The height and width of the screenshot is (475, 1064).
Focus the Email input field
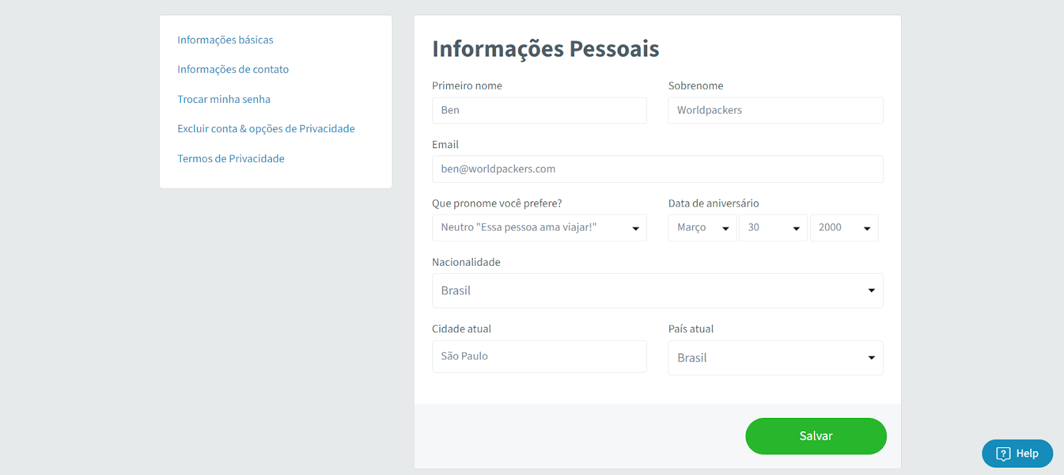coord(658,169)
